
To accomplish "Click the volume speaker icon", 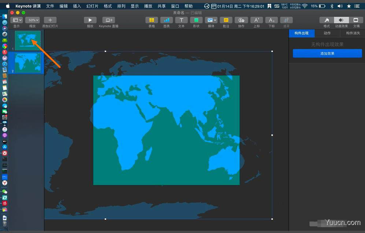I will 340,6.
